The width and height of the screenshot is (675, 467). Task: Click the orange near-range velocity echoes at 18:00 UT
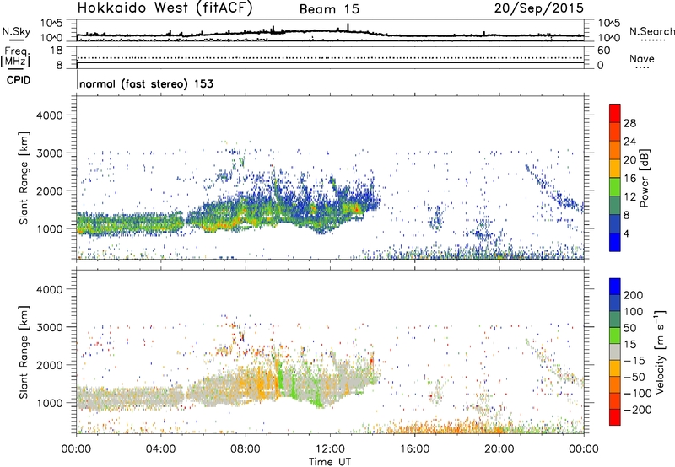[456, 427]
